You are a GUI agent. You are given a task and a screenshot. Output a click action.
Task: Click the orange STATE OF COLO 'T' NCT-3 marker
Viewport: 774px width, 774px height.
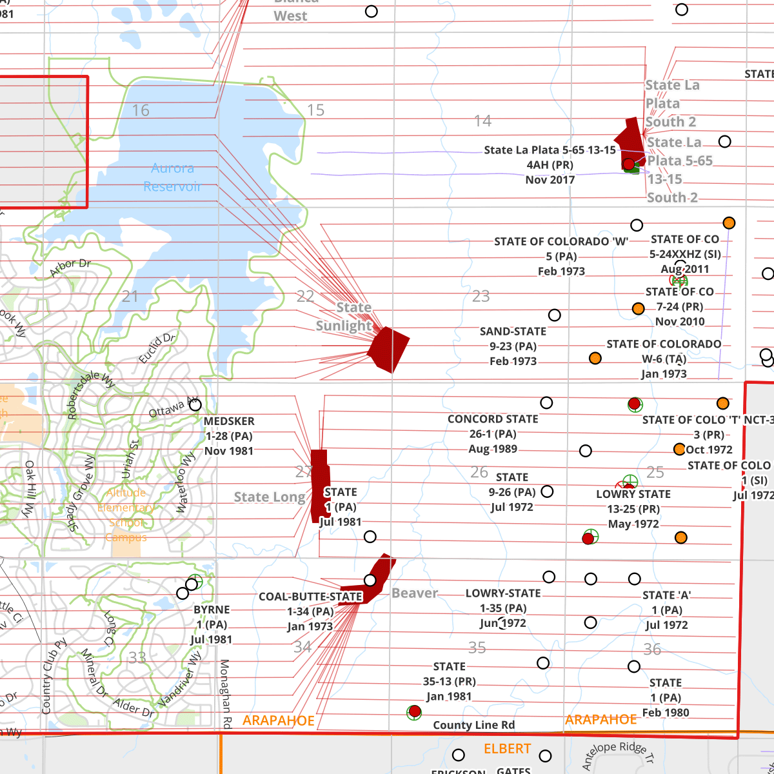pyautogui.click(x=679, y=449)
